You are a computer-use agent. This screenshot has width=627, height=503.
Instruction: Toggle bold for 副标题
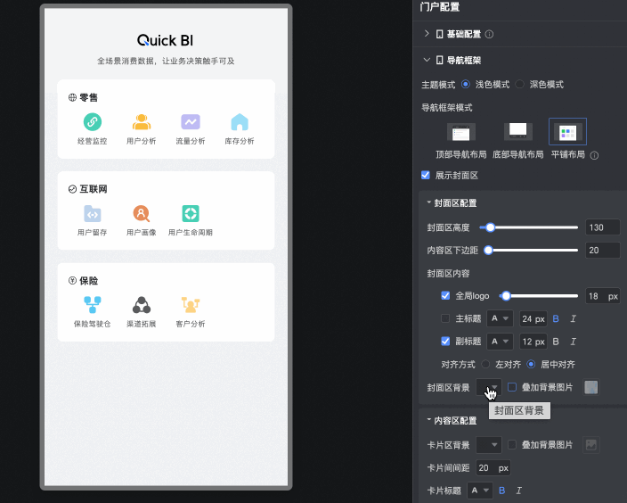tap(556, 342)
